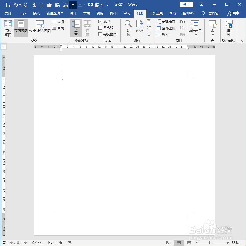Click the view side by side icon

click(x=183, y=22)
